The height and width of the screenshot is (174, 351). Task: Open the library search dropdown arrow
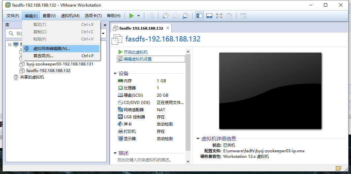click(103, 34)
